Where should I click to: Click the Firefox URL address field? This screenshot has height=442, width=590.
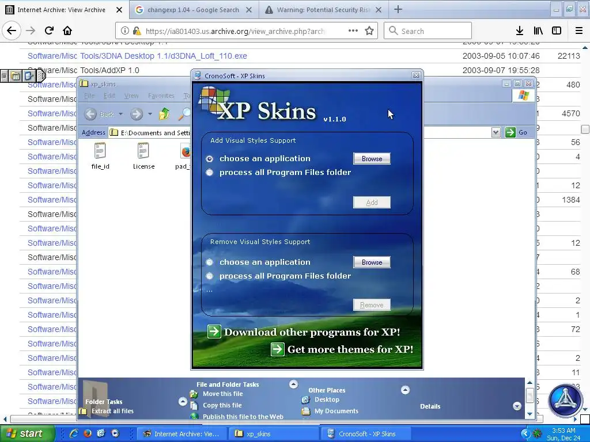click(235, 31)
